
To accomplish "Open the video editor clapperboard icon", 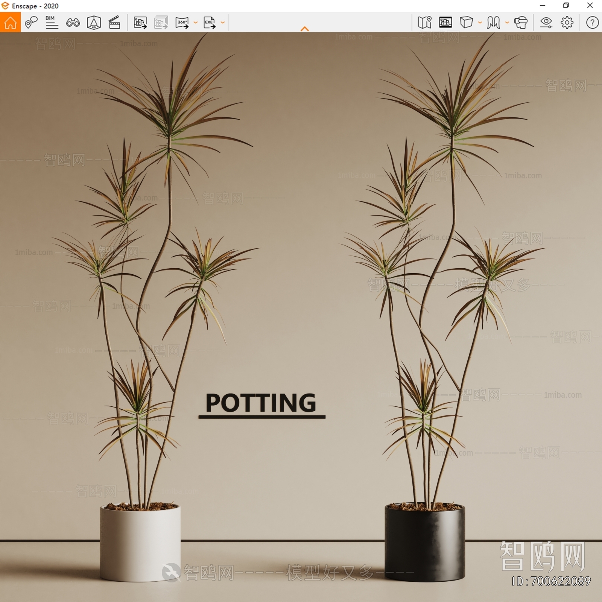I will click(x=114, y=23).
